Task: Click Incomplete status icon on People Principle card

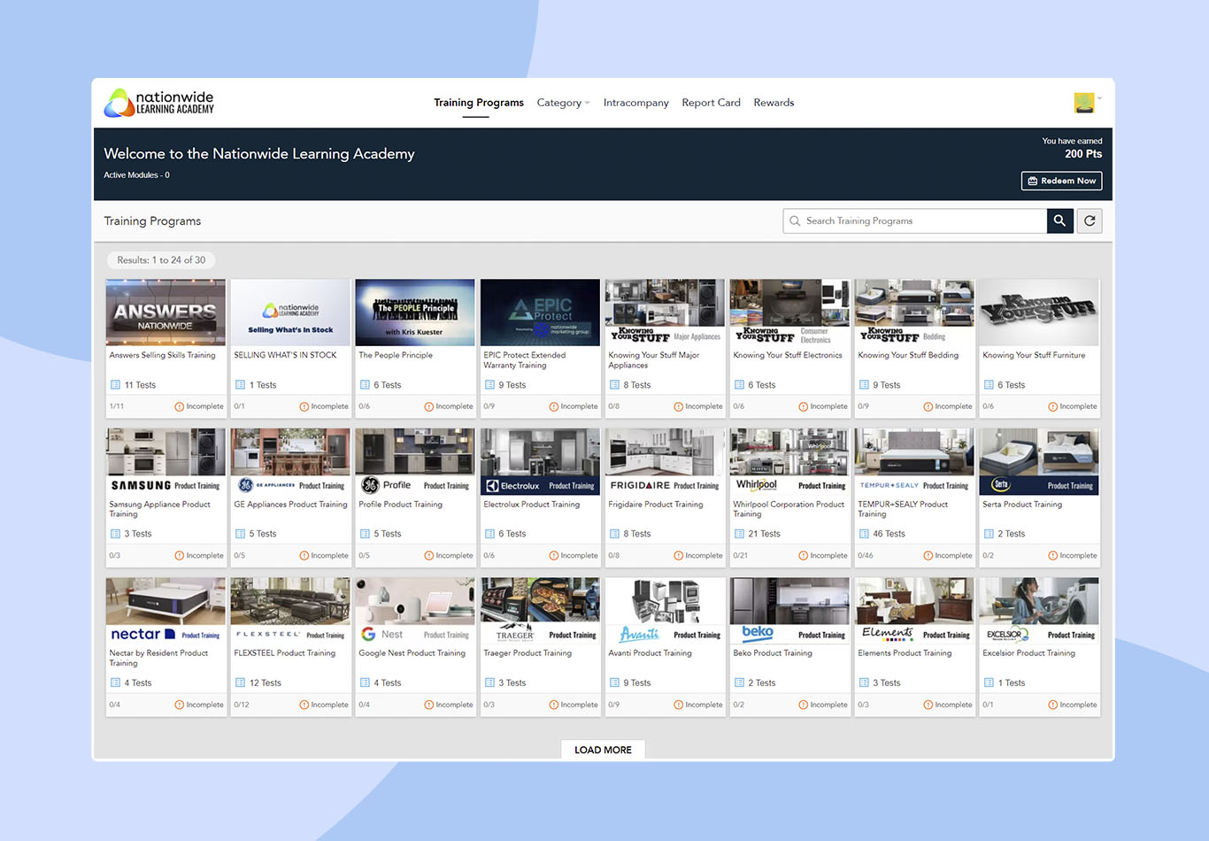Action: [429, 407]
